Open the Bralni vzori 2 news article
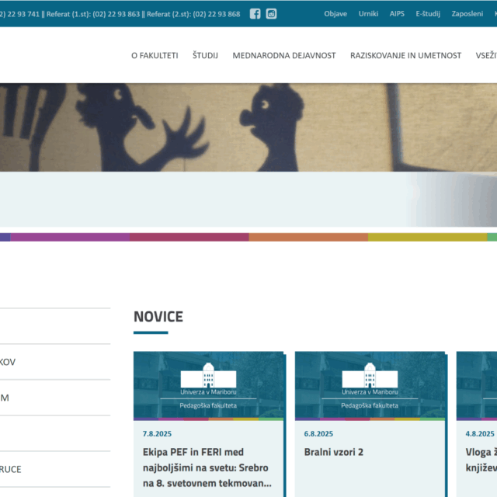This screenshot has width=497, height=497. (x=334, y=452)
